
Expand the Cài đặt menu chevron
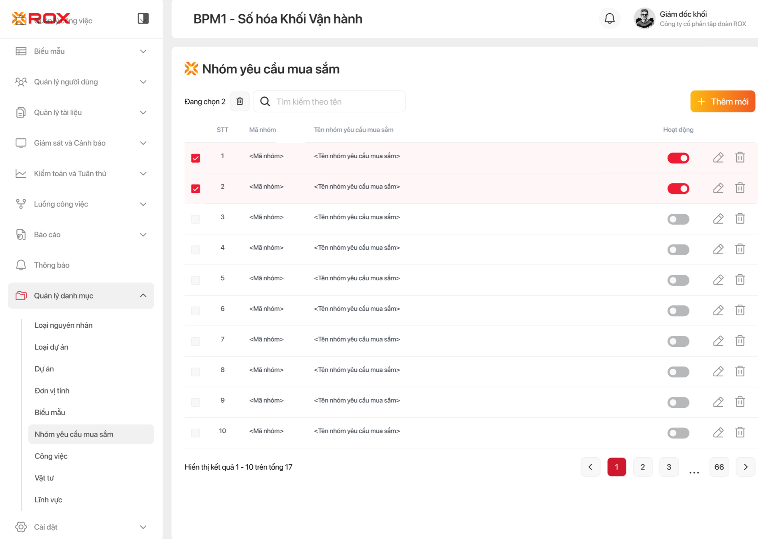click(x=143, y=527)
